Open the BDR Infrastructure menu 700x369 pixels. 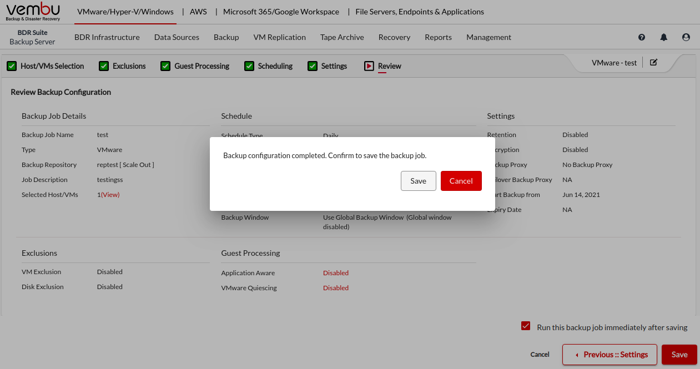(x=107, y=37)
